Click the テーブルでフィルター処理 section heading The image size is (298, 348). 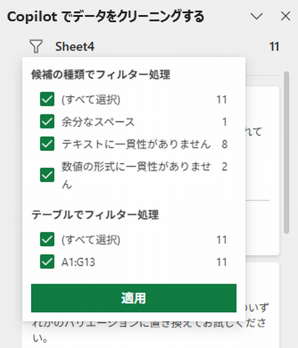click(95, 215)
